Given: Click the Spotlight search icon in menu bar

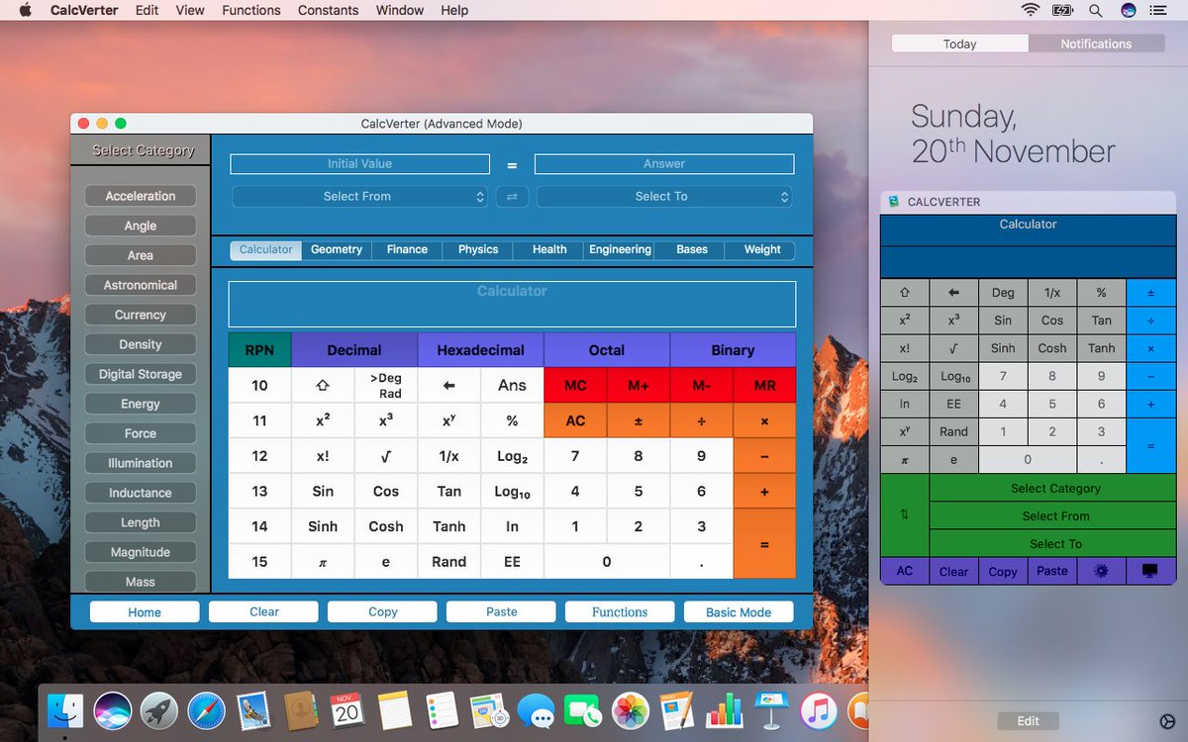Looking at the screenshot, I should pos(1095,10).
